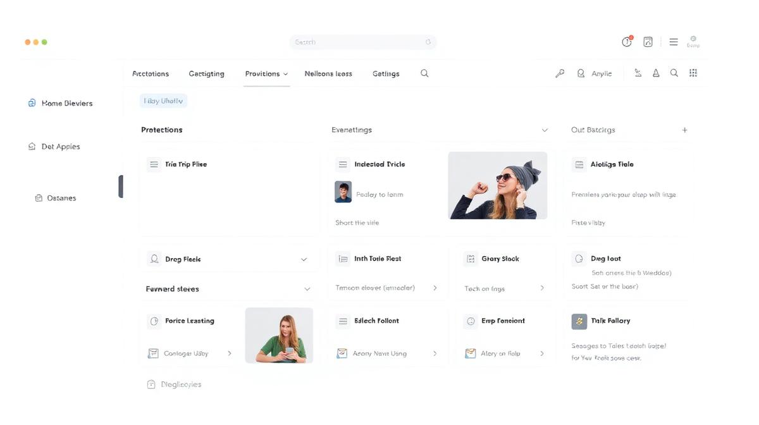
Task: Click the search magnifier next to apps grid
Action: [674, 73]
